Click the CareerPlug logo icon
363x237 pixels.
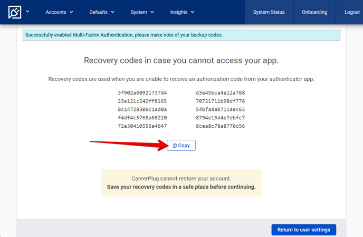pos(15,12)
